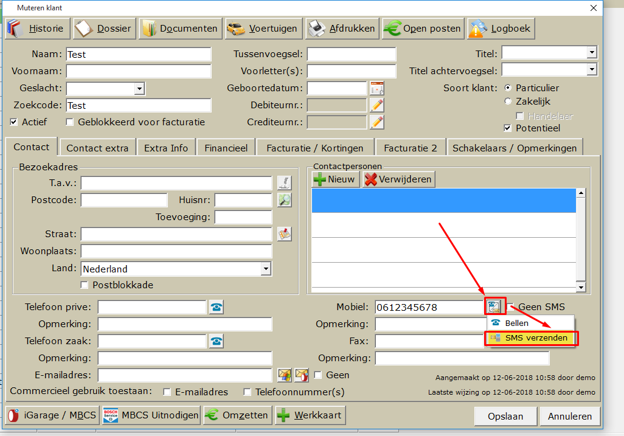The image size is (624, 436).
Task: Click the postcode lookup magnifier icon
Action: 285,200
